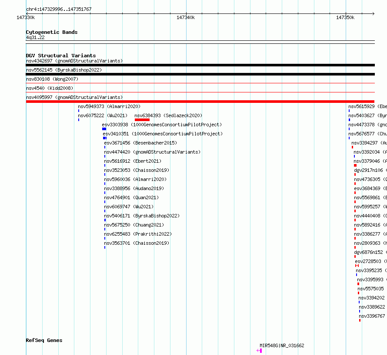The image size is (387, 355).
Task: Click the blue esv3410351 variant glyph
Action: point(105,138)
